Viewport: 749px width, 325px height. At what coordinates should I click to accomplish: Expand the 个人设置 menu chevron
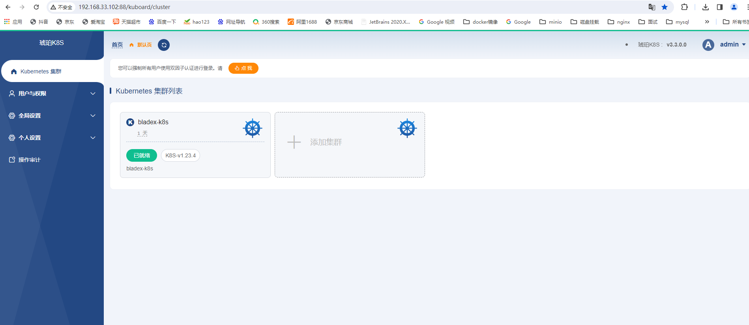click(93, 138)
